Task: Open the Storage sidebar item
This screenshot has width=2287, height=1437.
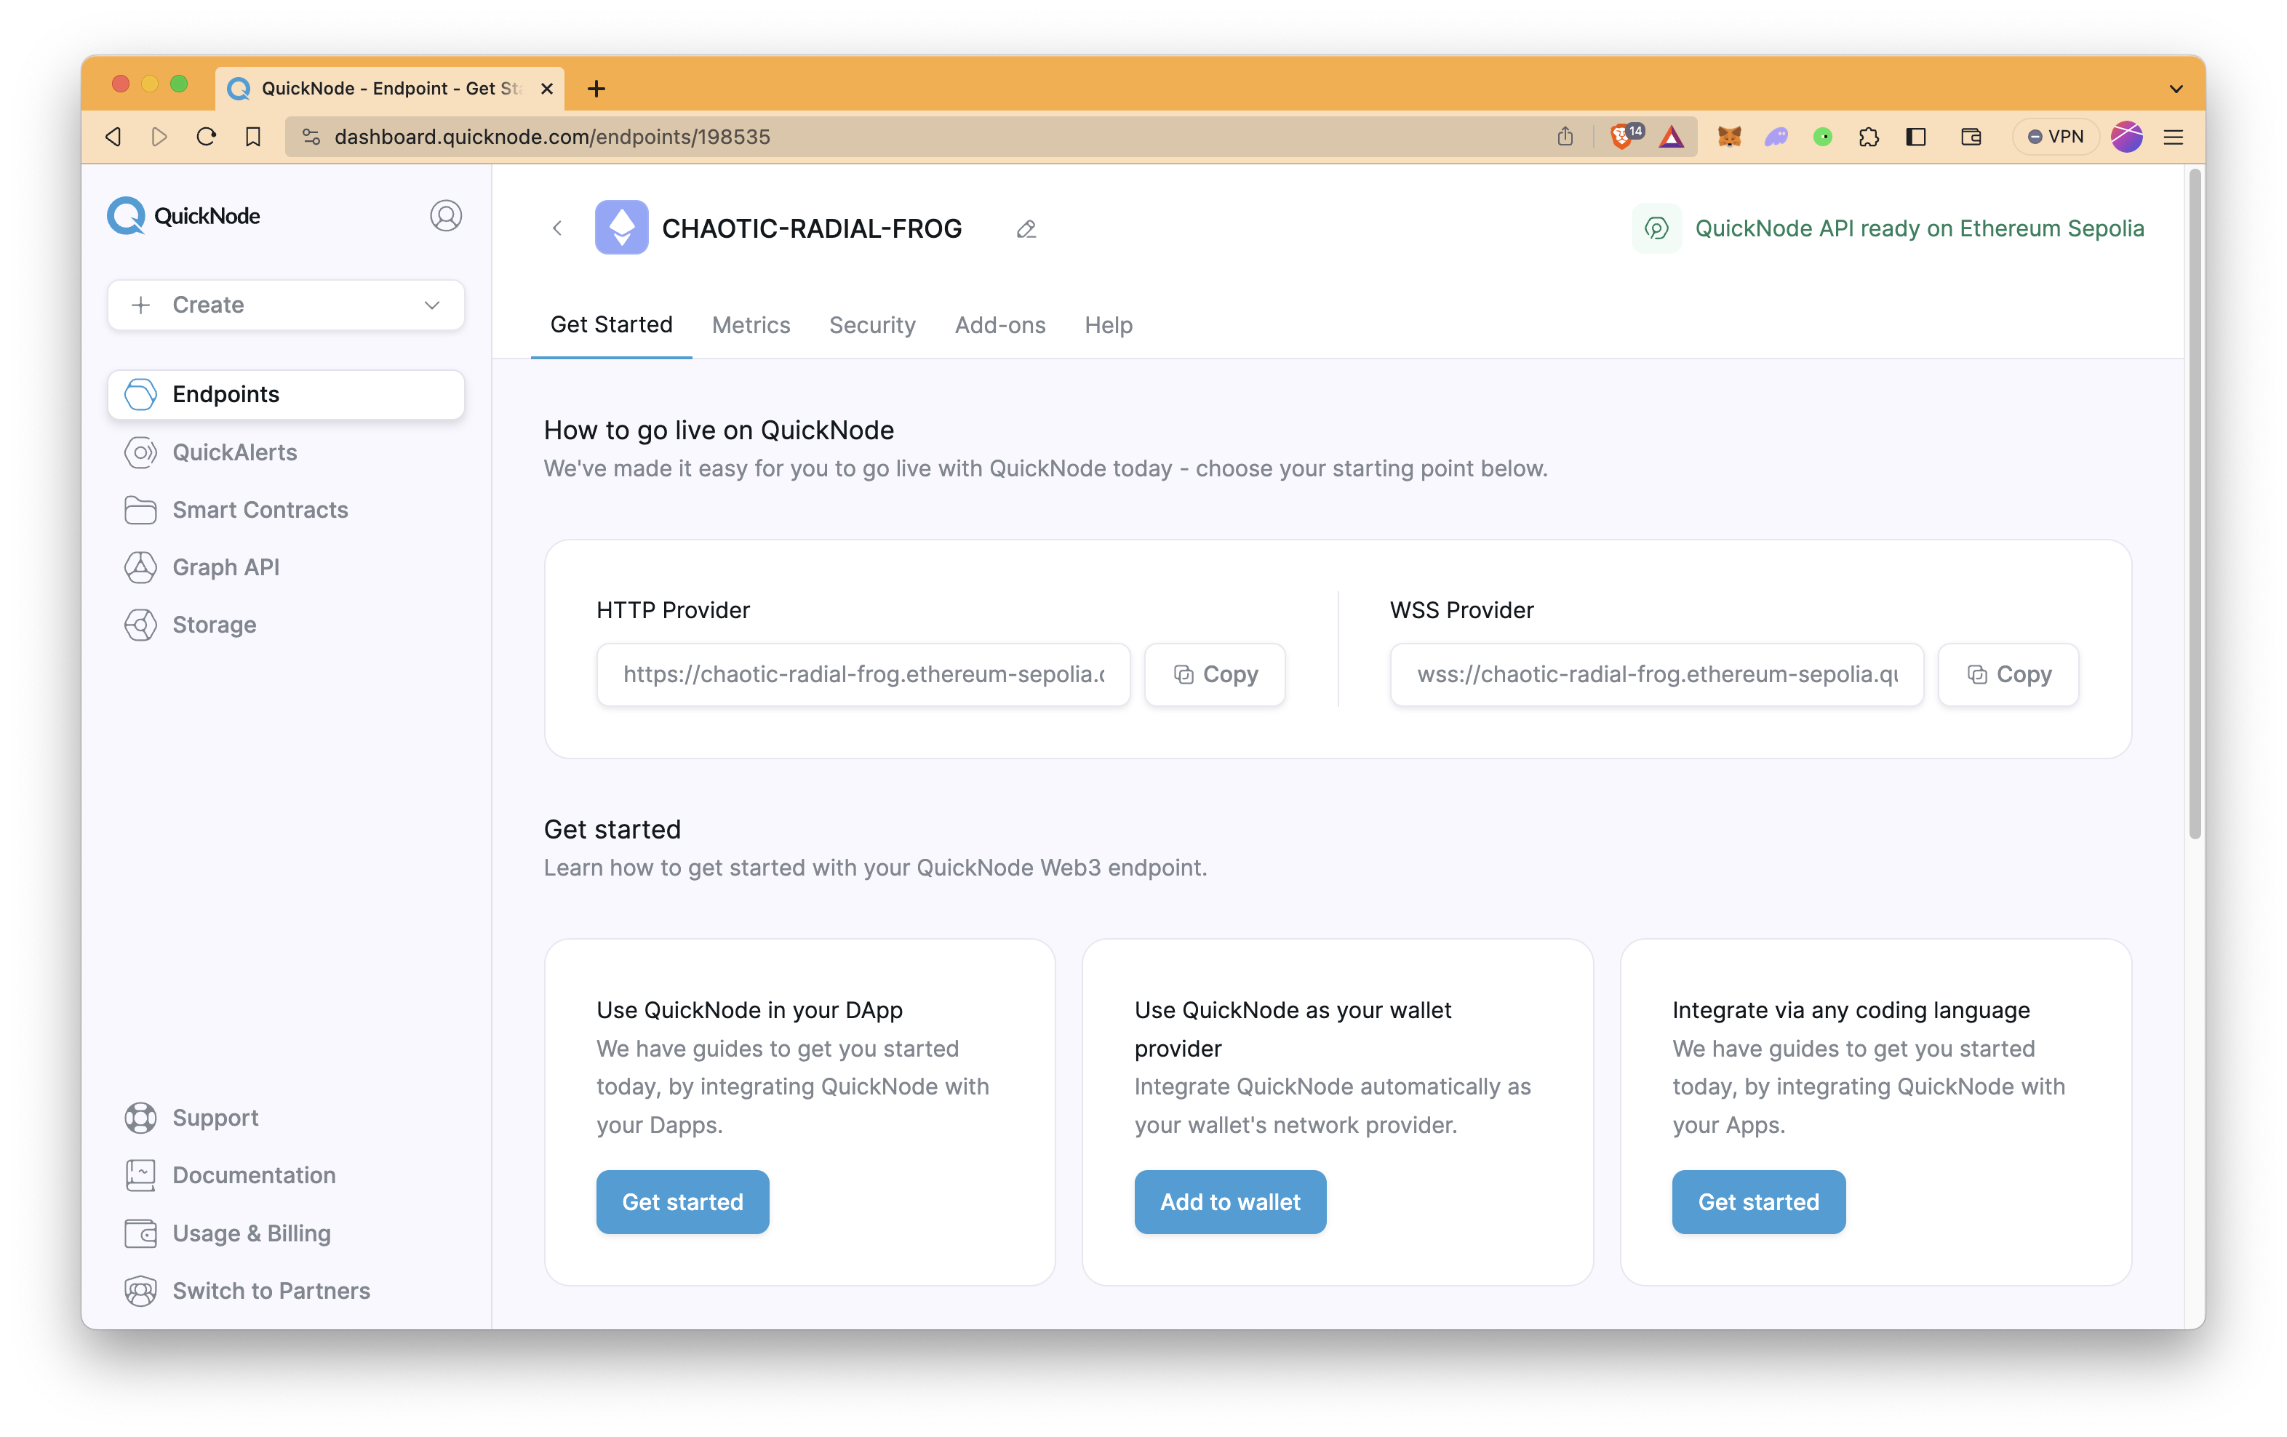Action: tap(214, 625)
